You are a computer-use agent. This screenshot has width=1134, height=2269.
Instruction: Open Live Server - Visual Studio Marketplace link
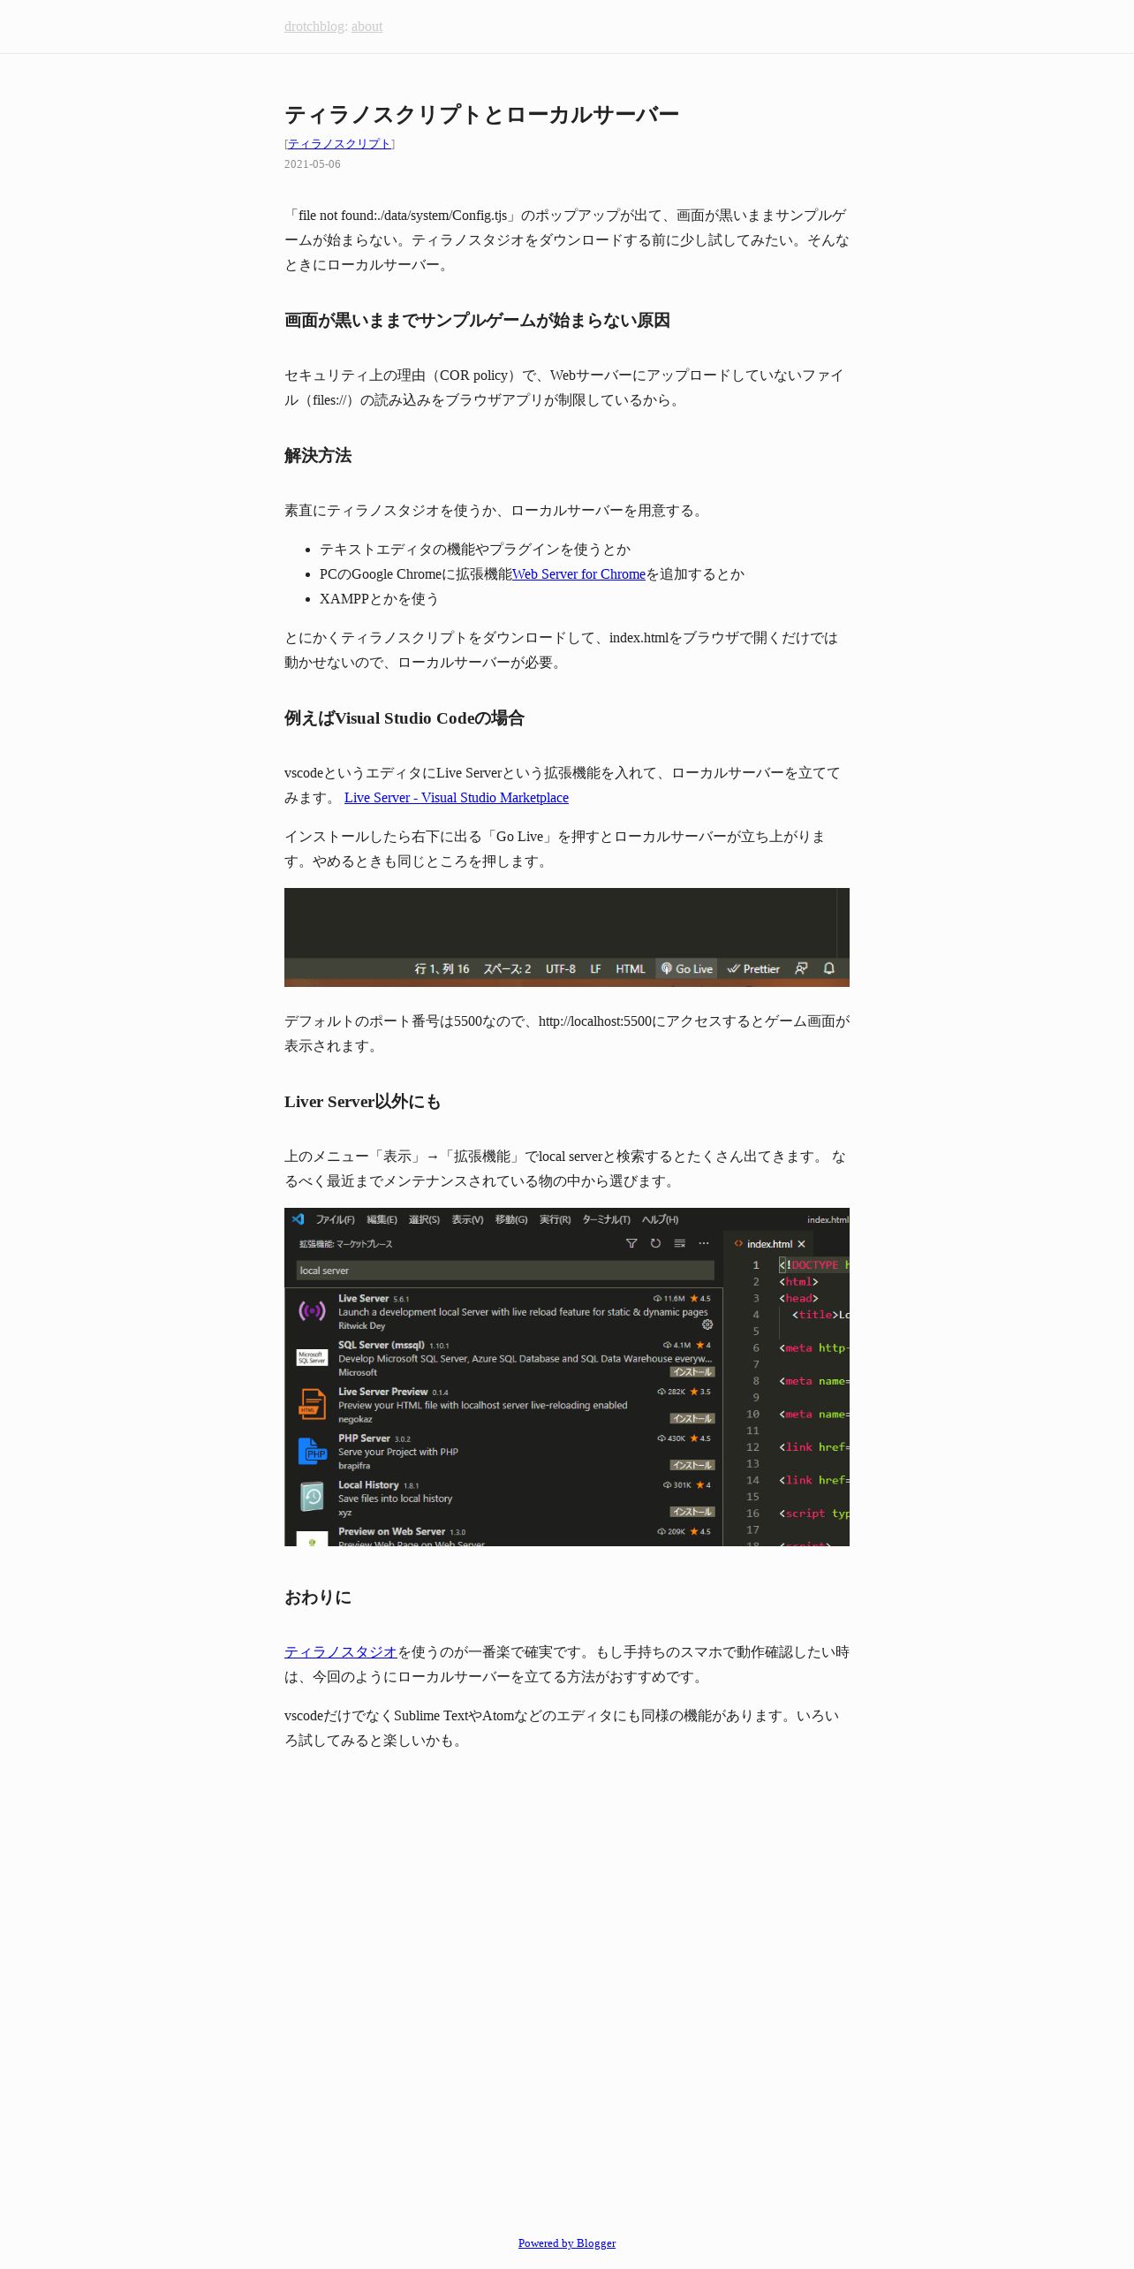pyautogui.click(x=457, y=798)
